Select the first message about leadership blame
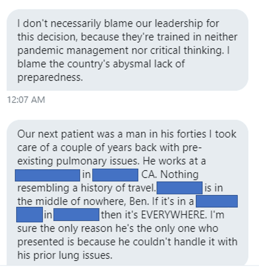Screen dimensions: 259x268 [128, 50]
